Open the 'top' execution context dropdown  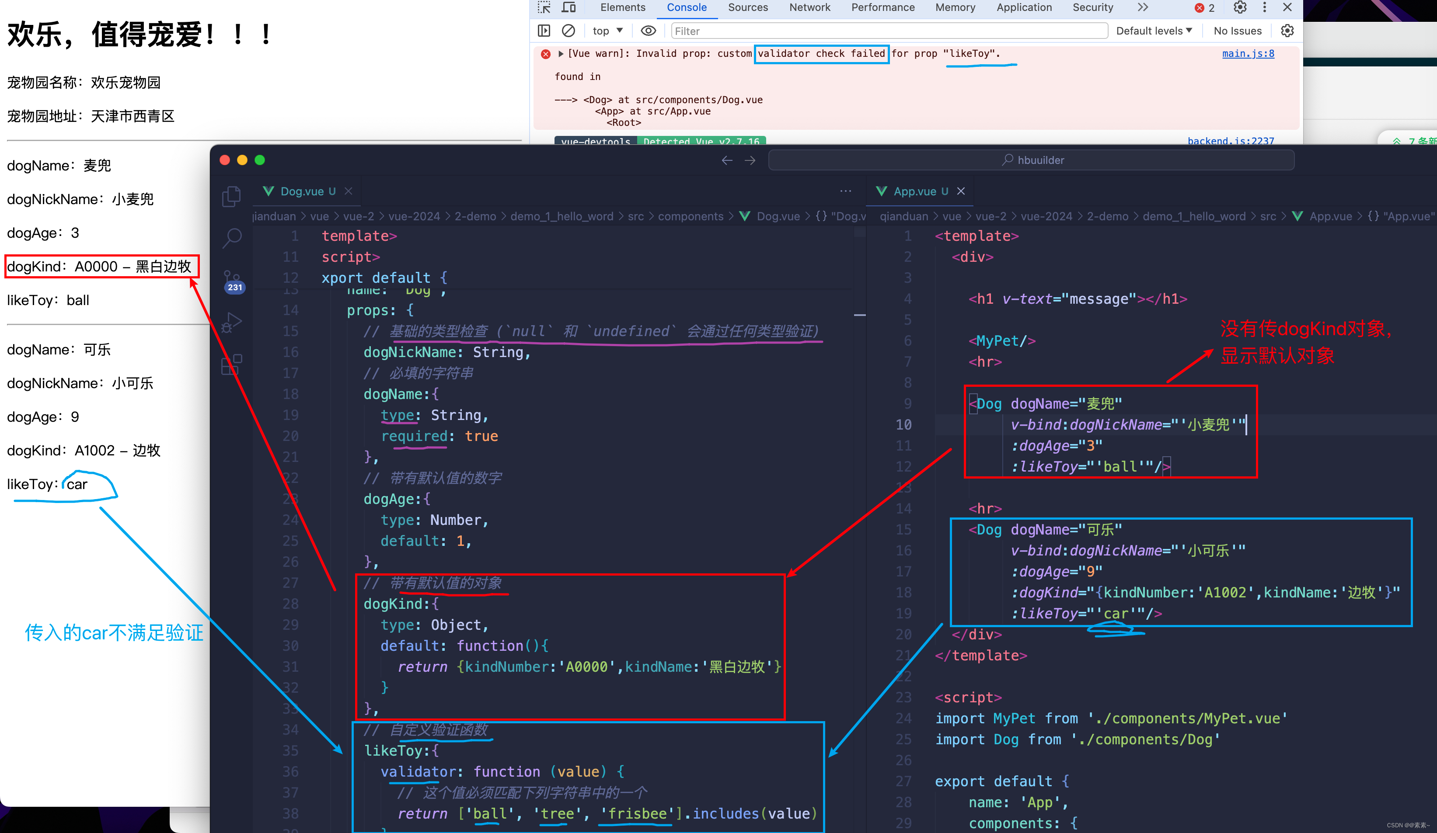tap(607, 30)
